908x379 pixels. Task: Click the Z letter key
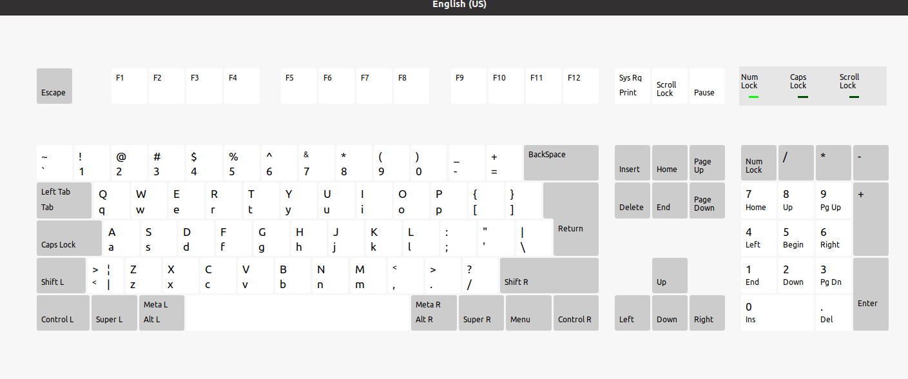tap(143, 275)
